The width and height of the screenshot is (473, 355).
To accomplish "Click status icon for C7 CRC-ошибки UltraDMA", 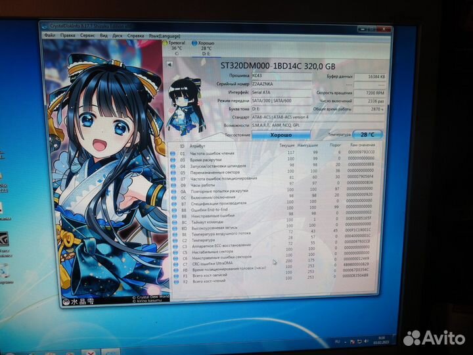I will pyautogui.click(x=175, y=264).
